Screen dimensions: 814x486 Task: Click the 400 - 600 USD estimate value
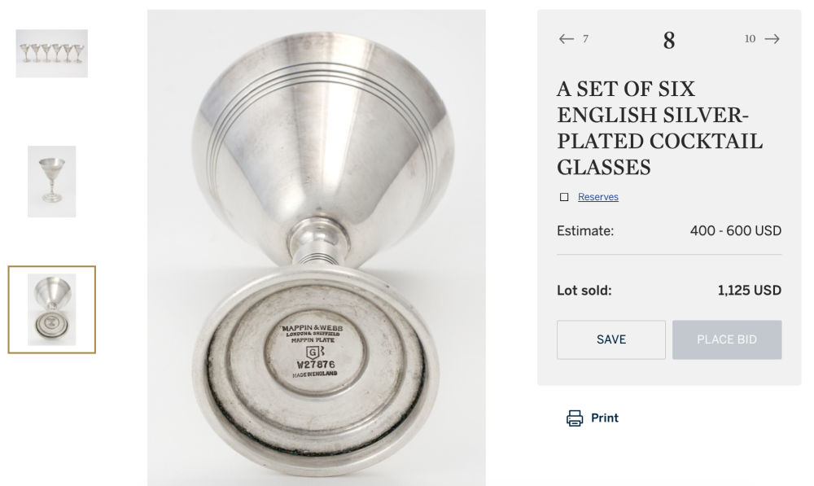pos(735,231)
